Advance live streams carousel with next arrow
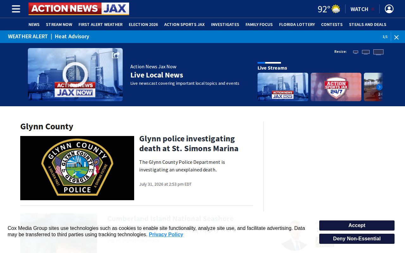This screenshot has height=253, width=405. click(x=379, y=87)
